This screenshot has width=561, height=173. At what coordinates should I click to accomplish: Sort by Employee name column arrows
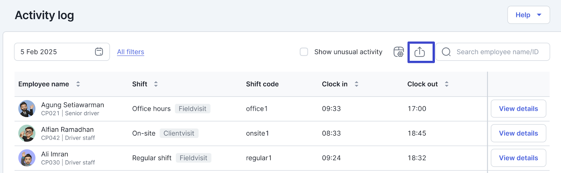pos(78,84)
